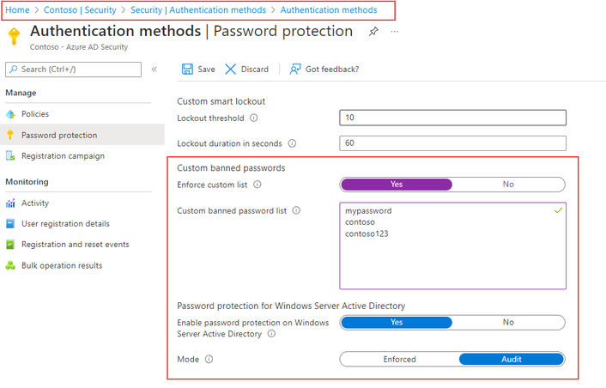
Task: Go to the Home breadcrumb link
Action: coord(17,10)
